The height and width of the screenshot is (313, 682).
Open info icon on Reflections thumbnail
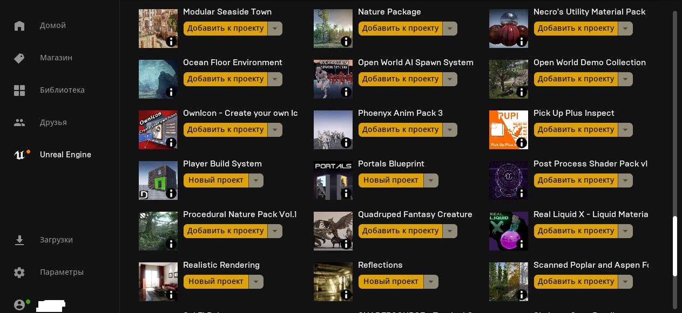(x=346, y=295)
